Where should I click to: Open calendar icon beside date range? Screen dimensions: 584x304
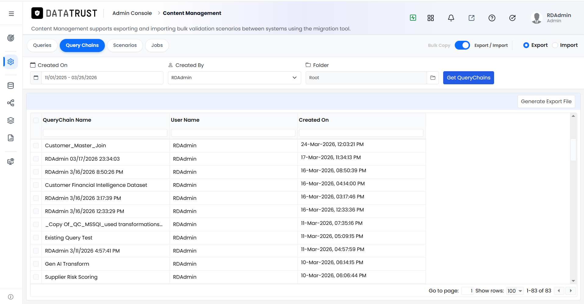click(36, 78)
